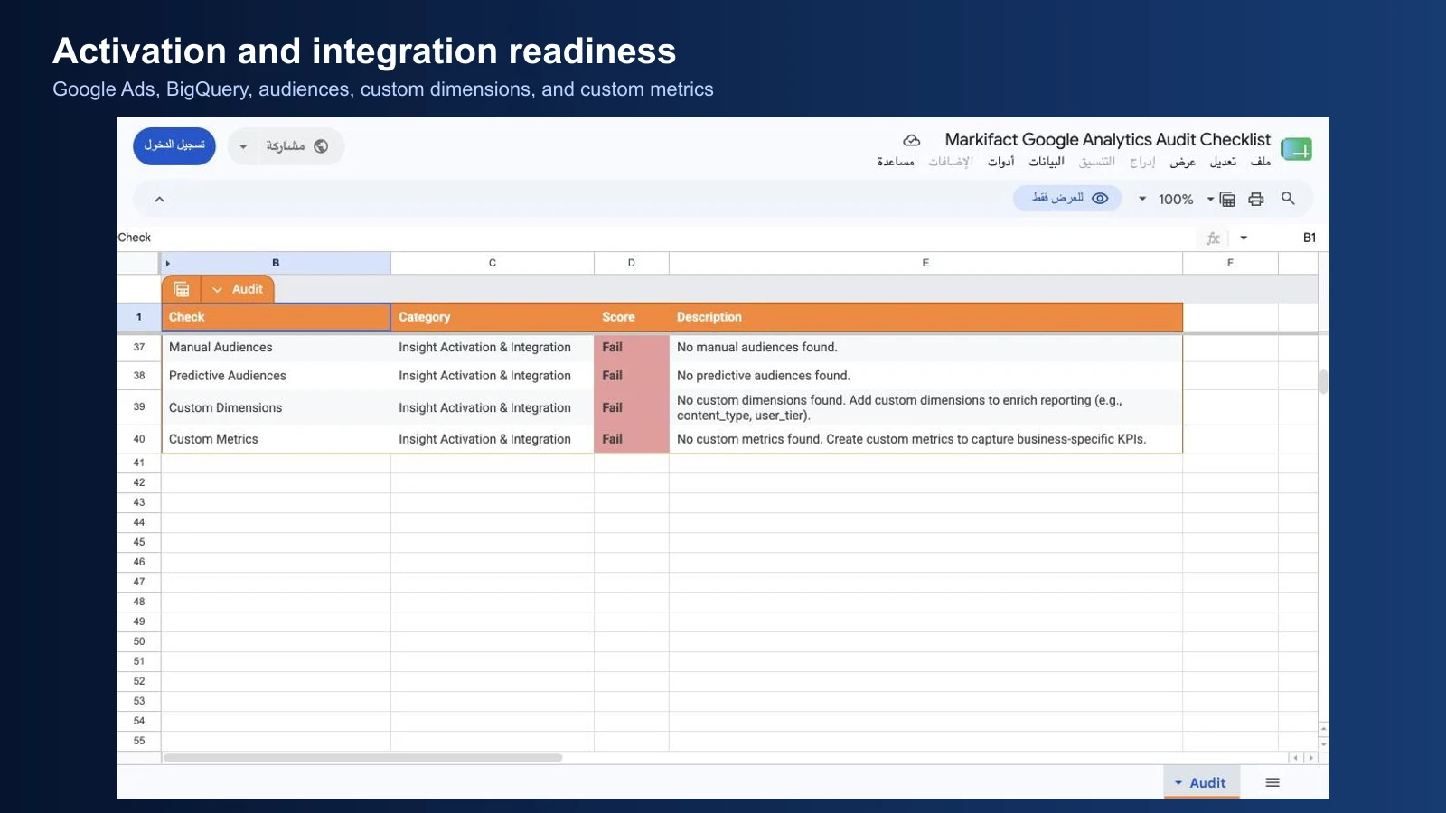Select the Custom Metrics cell

click(x=276, y=439)
